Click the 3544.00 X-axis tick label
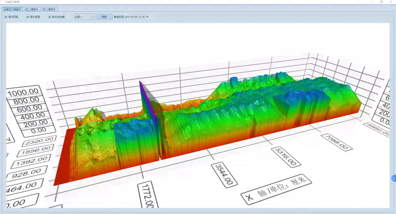 tap(224, 174)
